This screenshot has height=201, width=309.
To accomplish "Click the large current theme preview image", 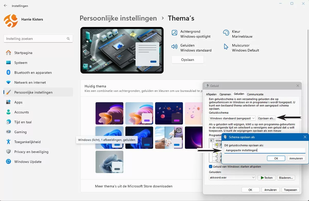I will pyautogui.click(x=122, y=50).
